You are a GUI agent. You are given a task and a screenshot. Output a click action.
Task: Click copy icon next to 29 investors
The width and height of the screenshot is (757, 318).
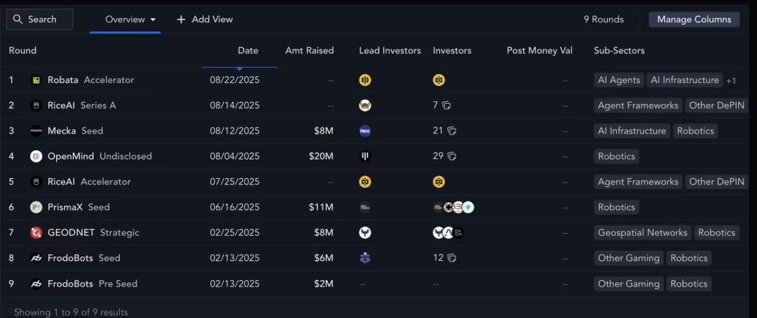coord(452,156)
